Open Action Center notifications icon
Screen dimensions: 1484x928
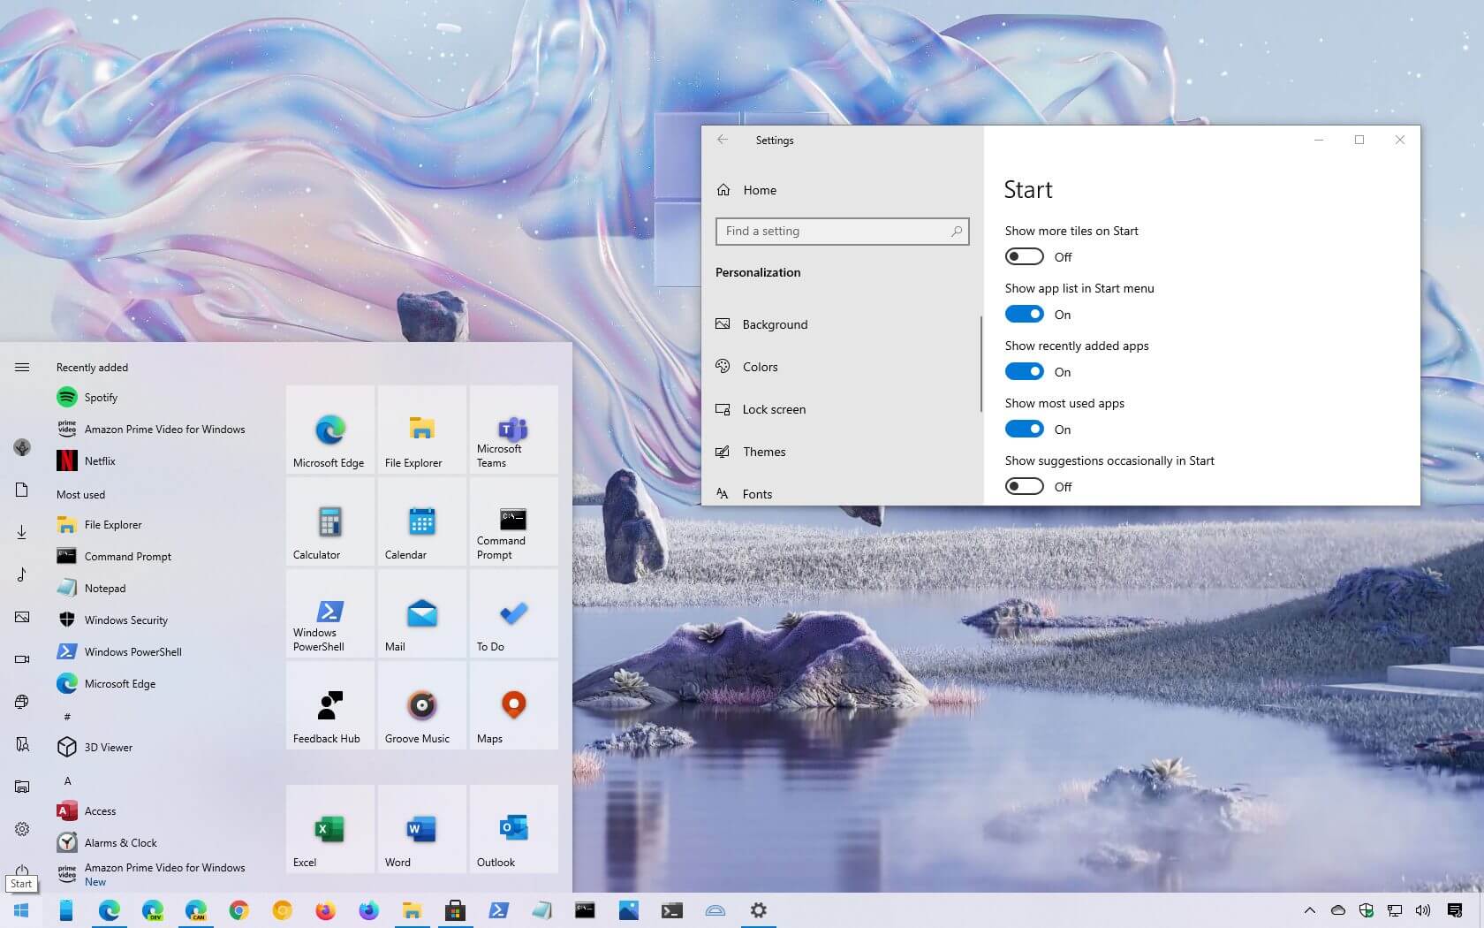click(1455, 910)
